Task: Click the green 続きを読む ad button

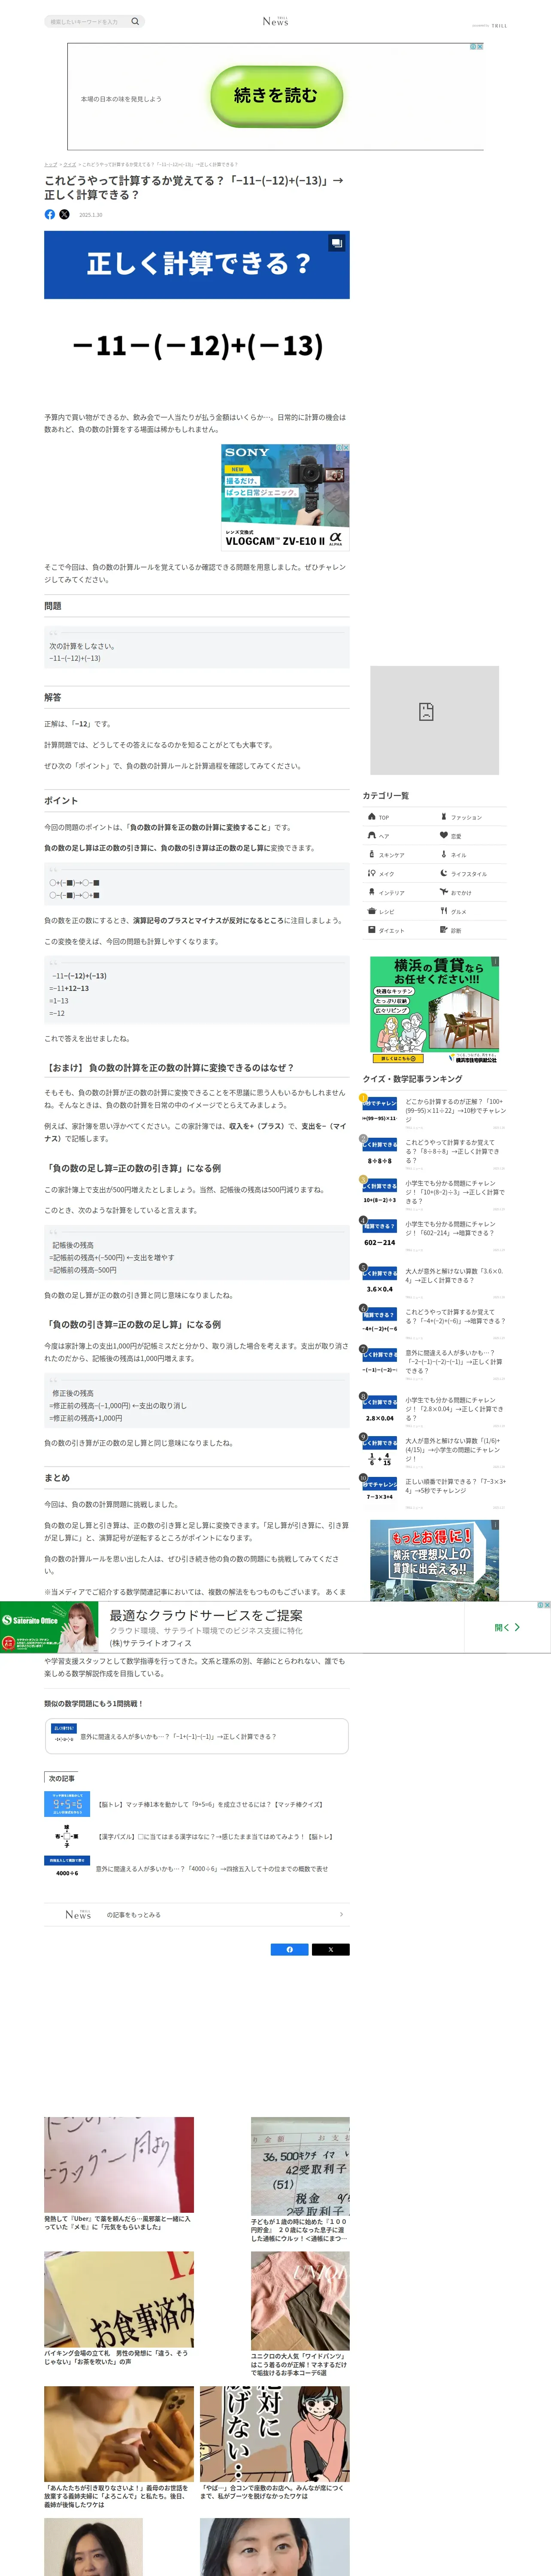Action: tap(276, 96)
